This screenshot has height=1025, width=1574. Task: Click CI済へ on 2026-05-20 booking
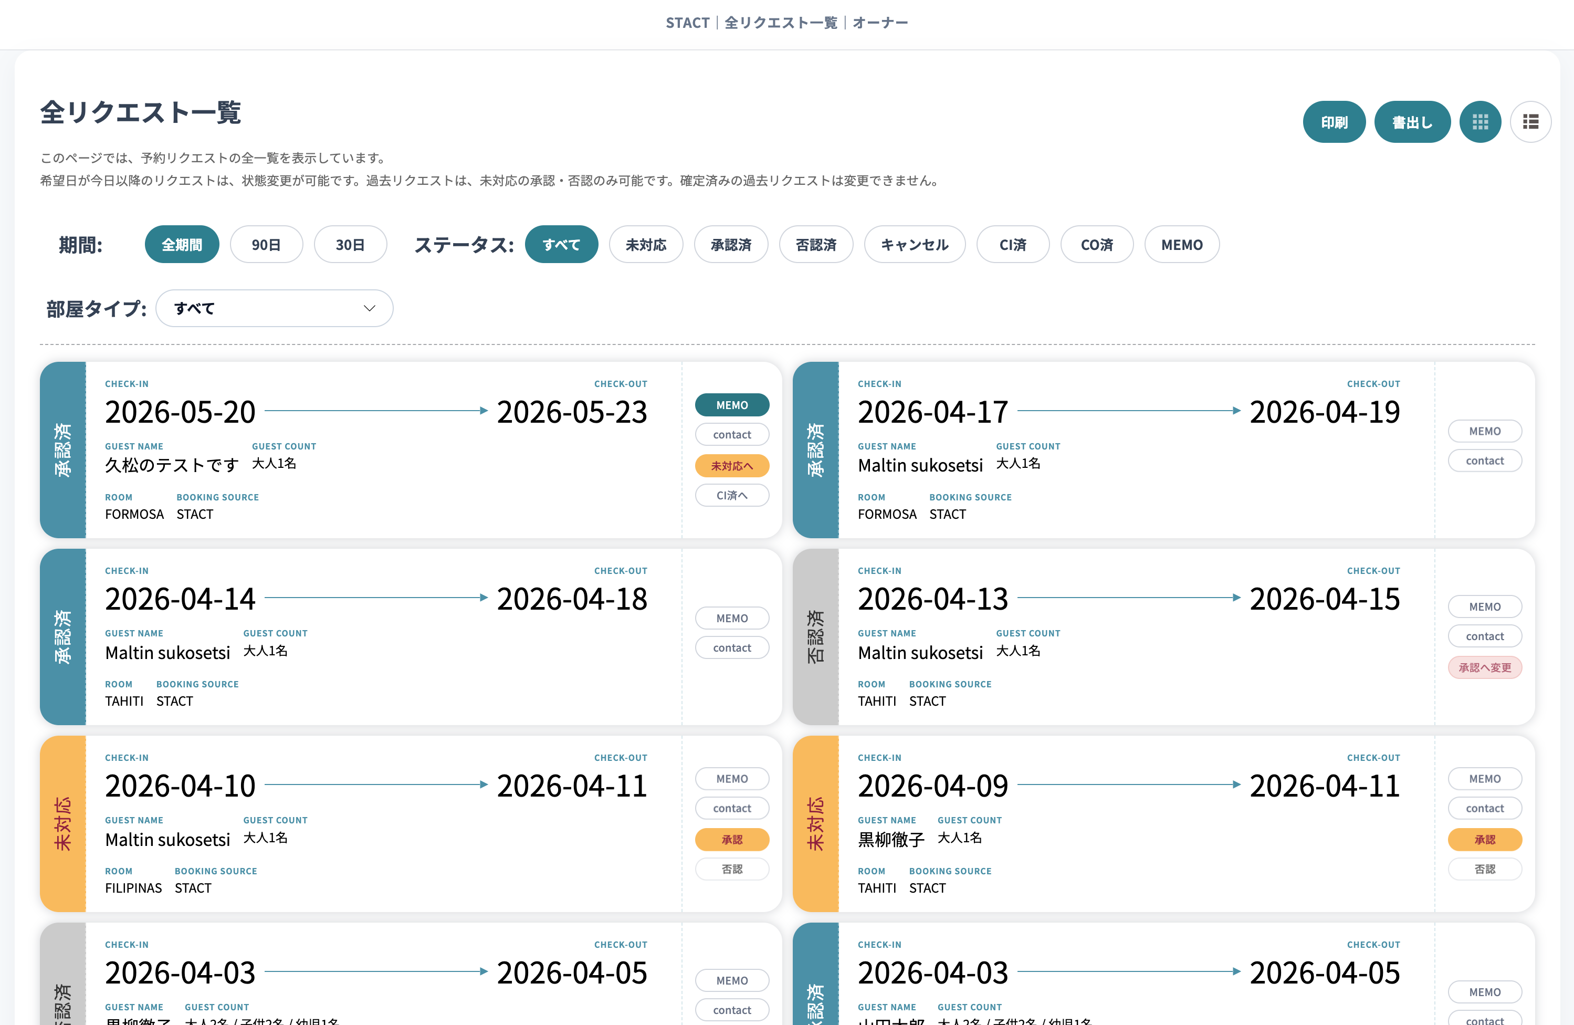[x=732, y=495]
